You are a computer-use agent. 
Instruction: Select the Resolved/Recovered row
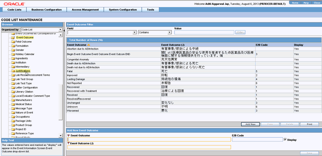[x=194, y=99]
